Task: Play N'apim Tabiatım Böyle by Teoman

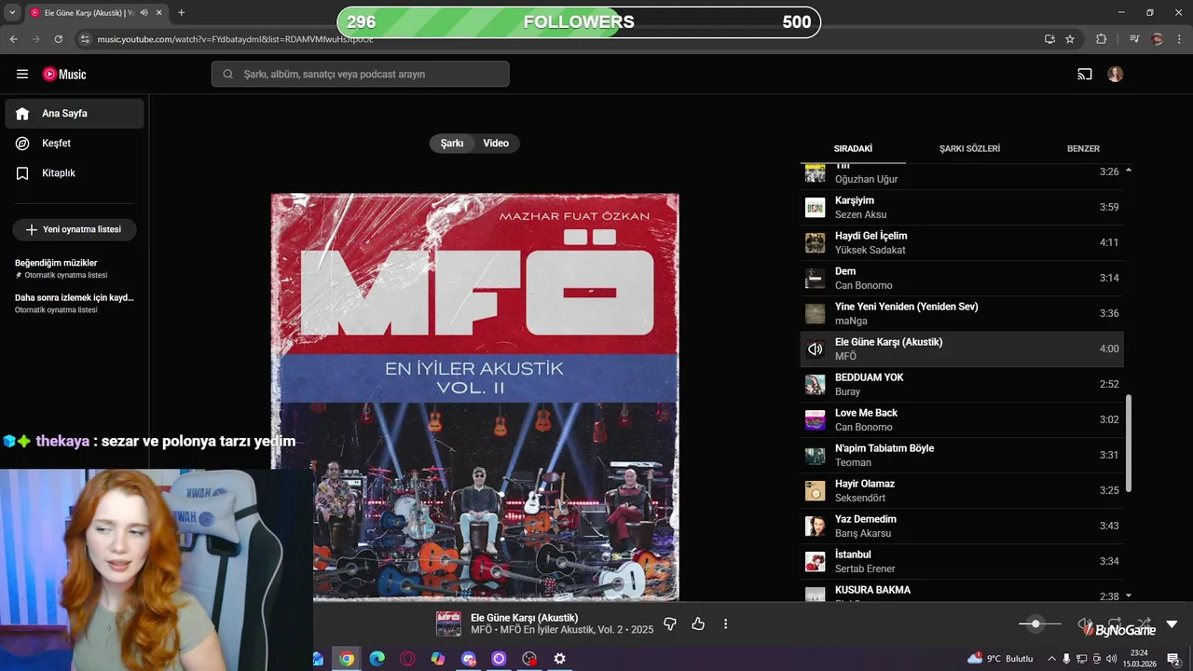Action: 962,455
